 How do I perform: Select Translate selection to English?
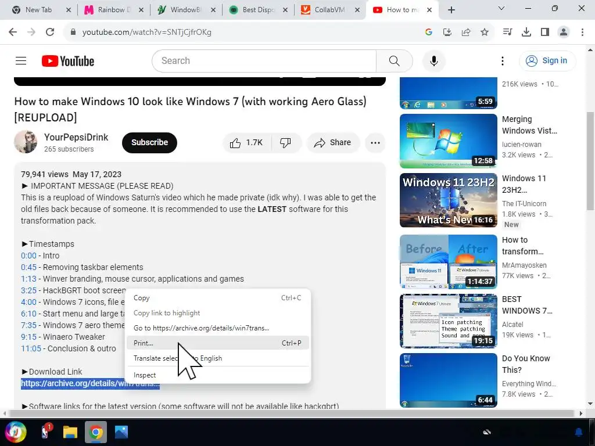(x=218, y=358)
